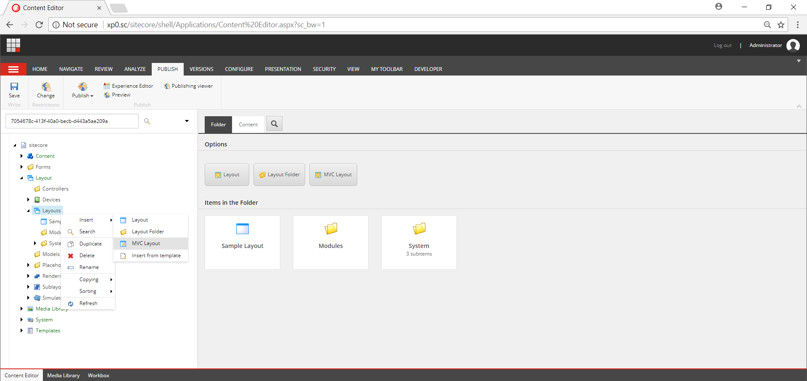The width and height of the screenshot is (807, 381).
Task: Switch to the DEVELOPER ribbon tab
Action: (x=428, y=69)
